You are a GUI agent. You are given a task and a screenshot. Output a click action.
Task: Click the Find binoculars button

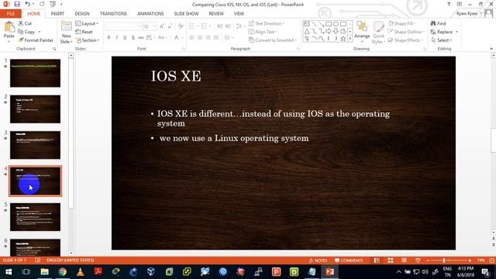coord(438,23)
